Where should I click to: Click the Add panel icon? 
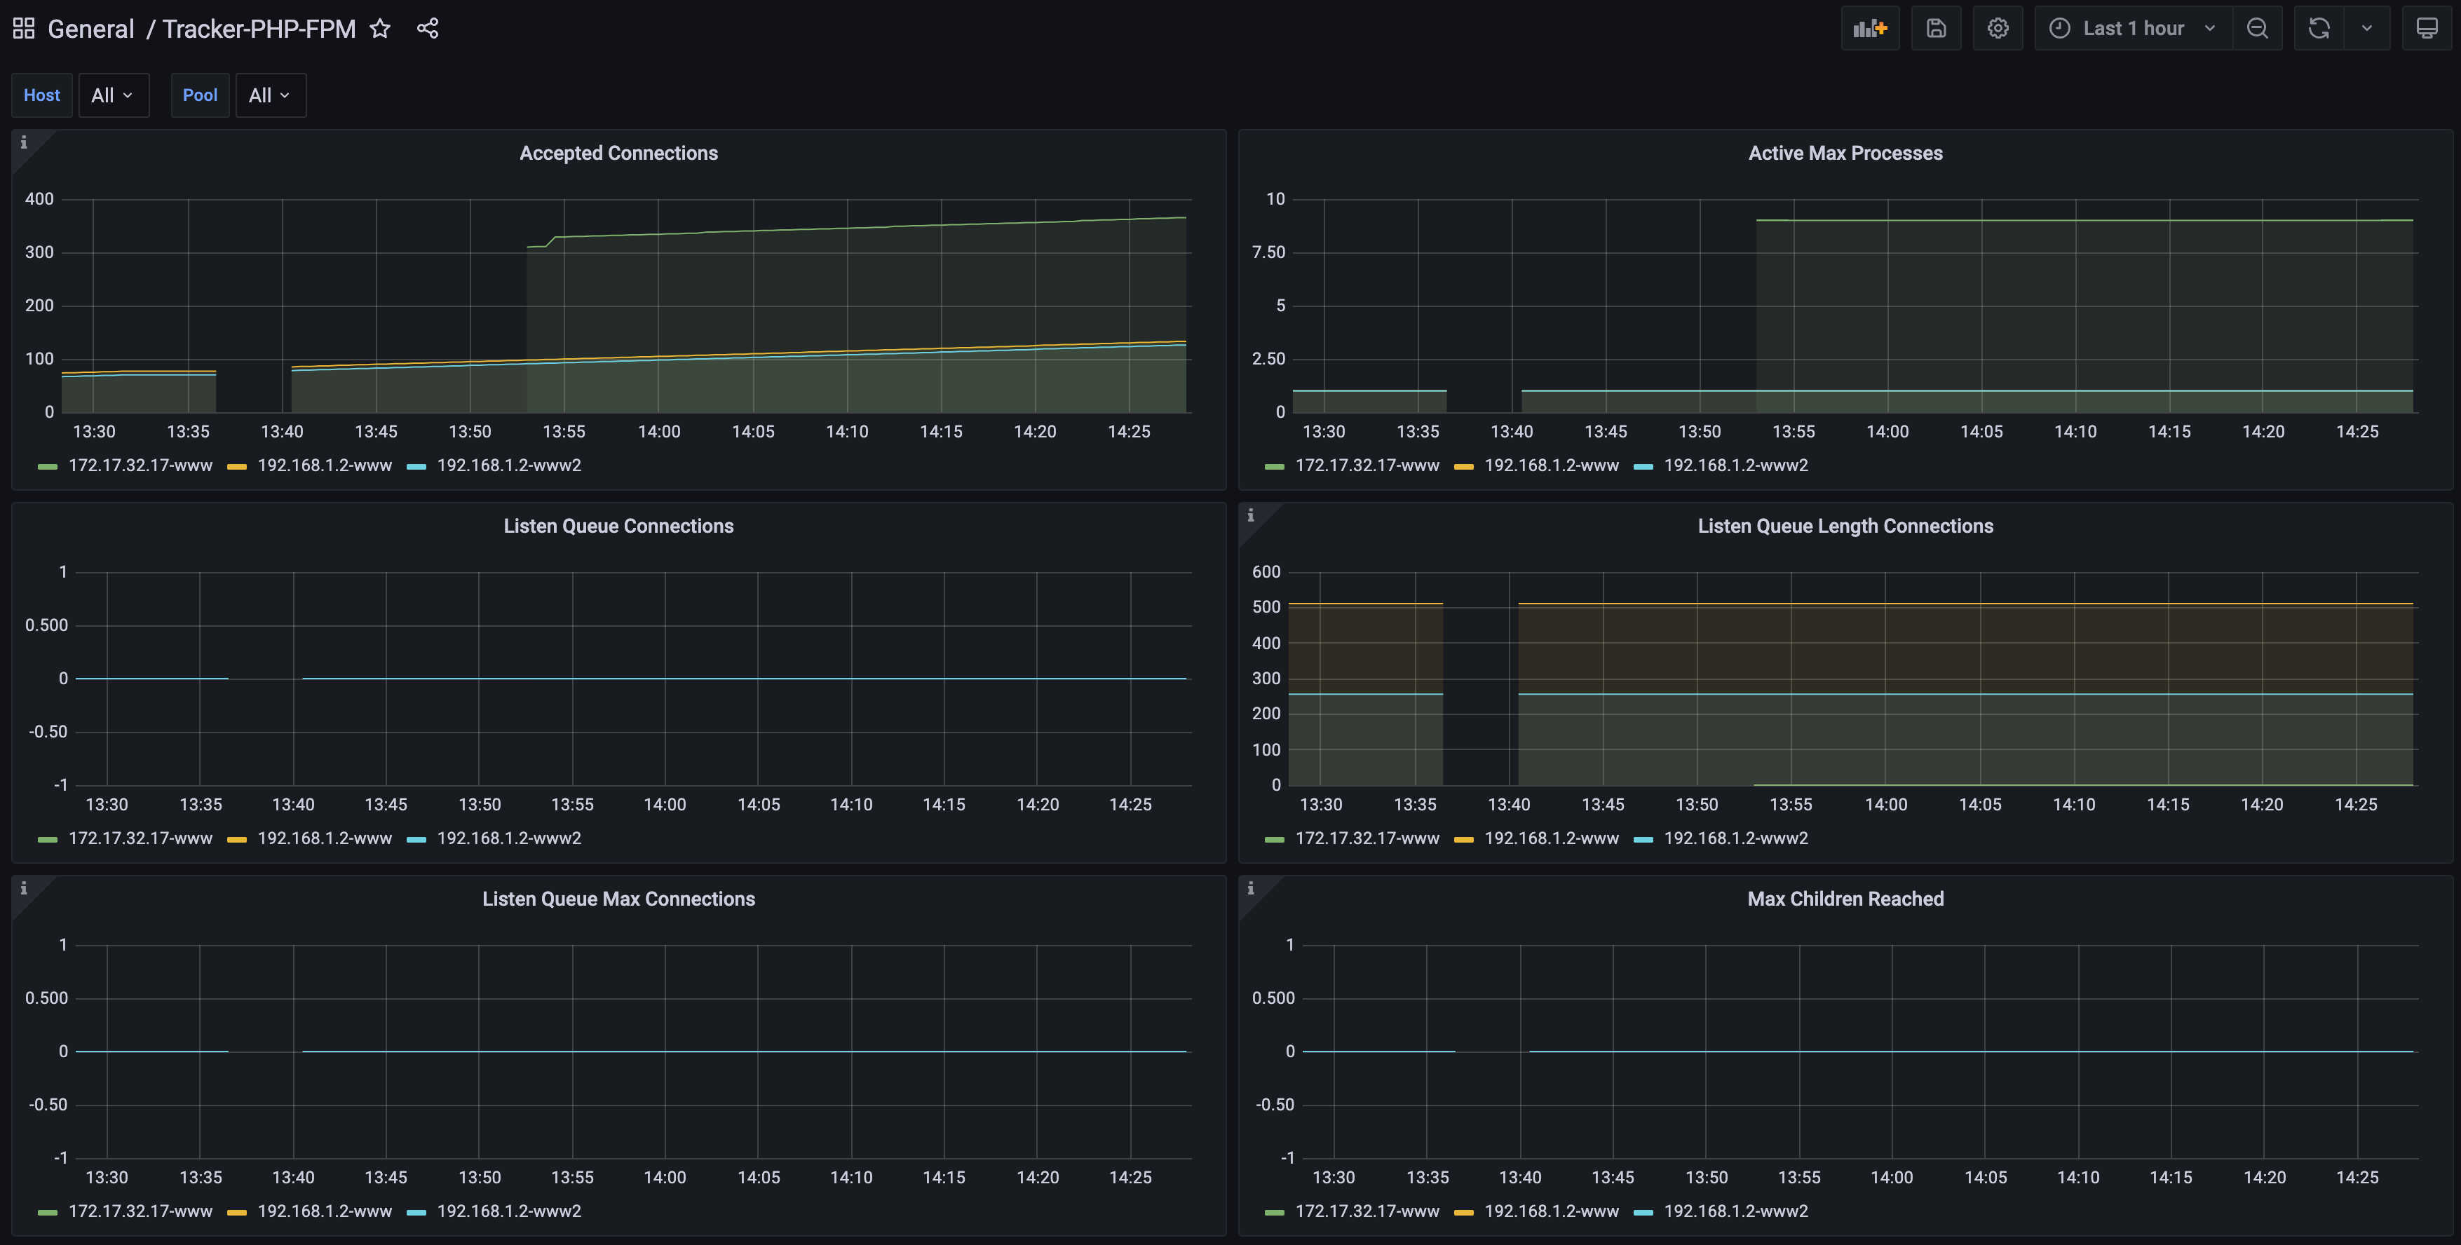click(1870, 29)
